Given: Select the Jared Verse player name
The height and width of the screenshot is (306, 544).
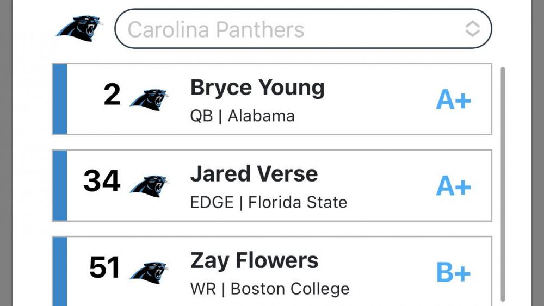Looking at the screenshot, I should tap(254, 174).
